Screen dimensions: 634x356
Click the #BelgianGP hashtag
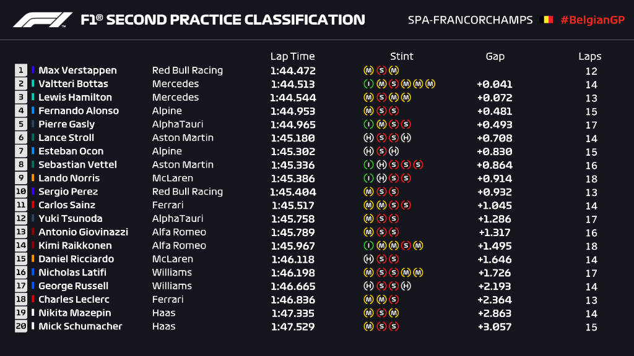(x=591, y=20)
